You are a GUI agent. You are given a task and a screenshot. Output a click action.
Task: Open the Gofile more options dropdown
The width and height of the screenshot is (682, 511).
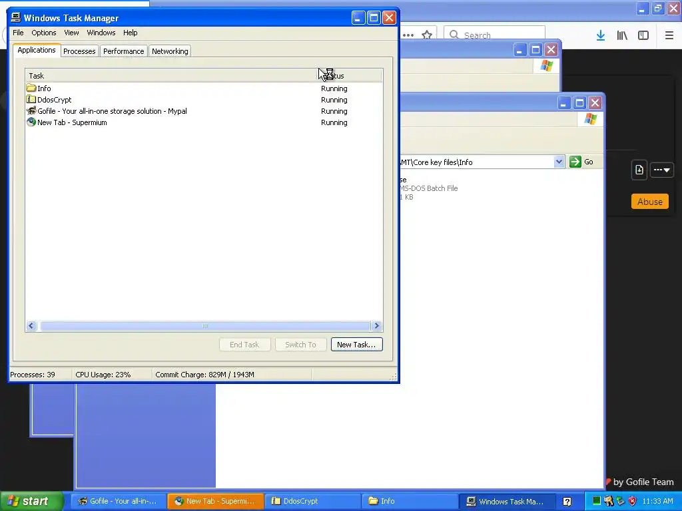pyautogui.click(x=661, y=170)
